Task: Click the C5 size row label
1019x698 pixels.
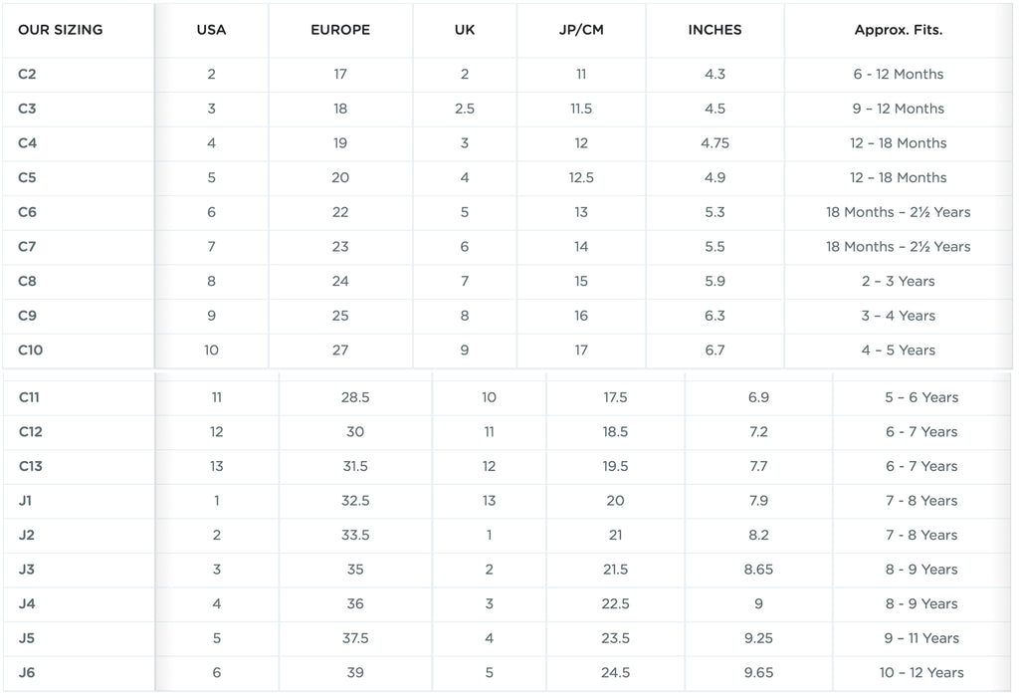Action: [27, 177]
